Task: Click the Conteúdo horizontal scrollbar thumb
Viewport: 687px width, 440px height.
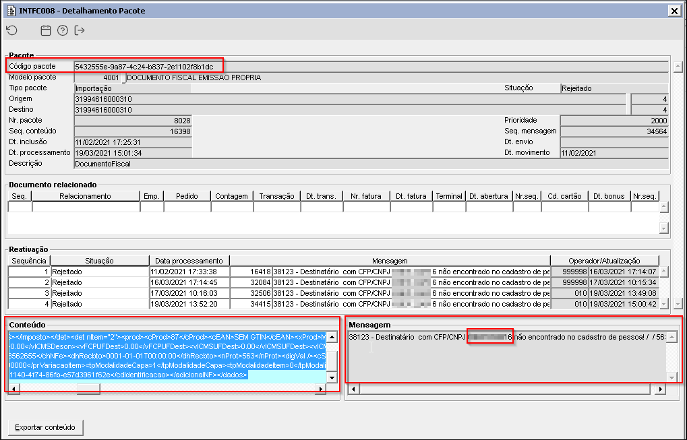Action: click(x=88, y=389)
